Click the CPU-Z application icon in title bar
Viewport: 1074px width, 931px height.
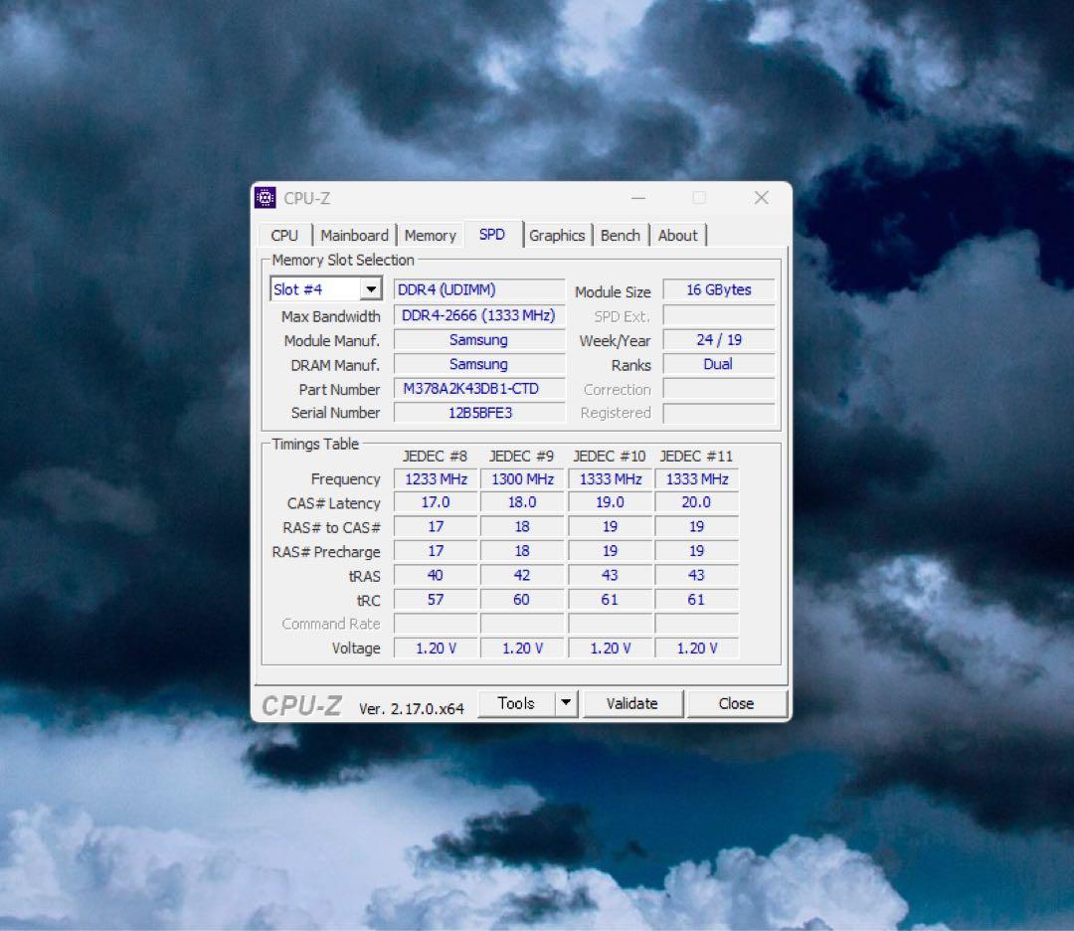point(265,197)
